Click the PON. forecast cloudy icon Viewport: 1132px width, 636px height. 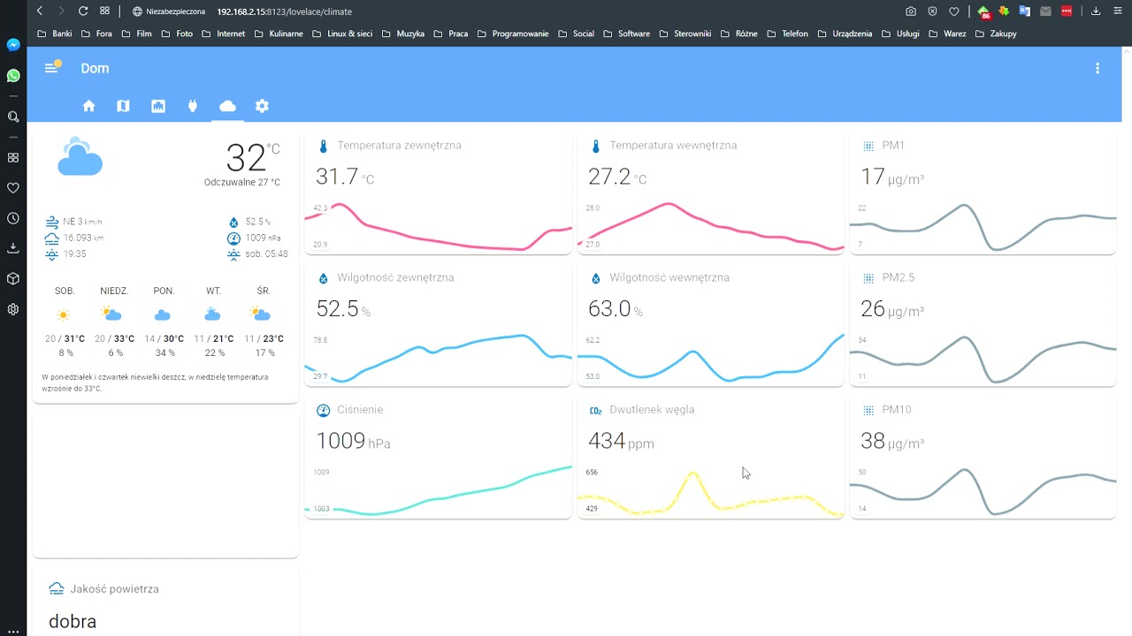click(162, 314)
